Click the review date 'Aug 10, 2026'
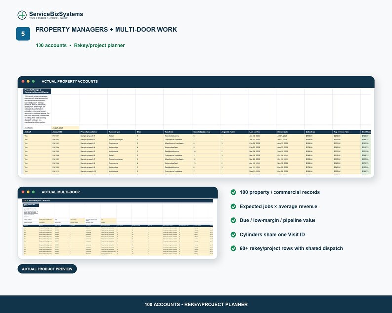The image size is (392, 313). point(290,143)
